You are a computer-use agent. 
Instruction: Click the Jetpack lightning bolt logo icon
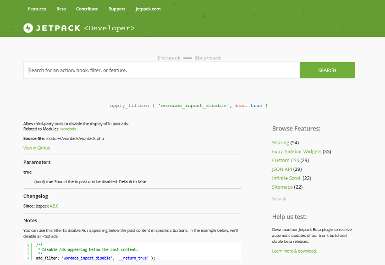[28, 28]
